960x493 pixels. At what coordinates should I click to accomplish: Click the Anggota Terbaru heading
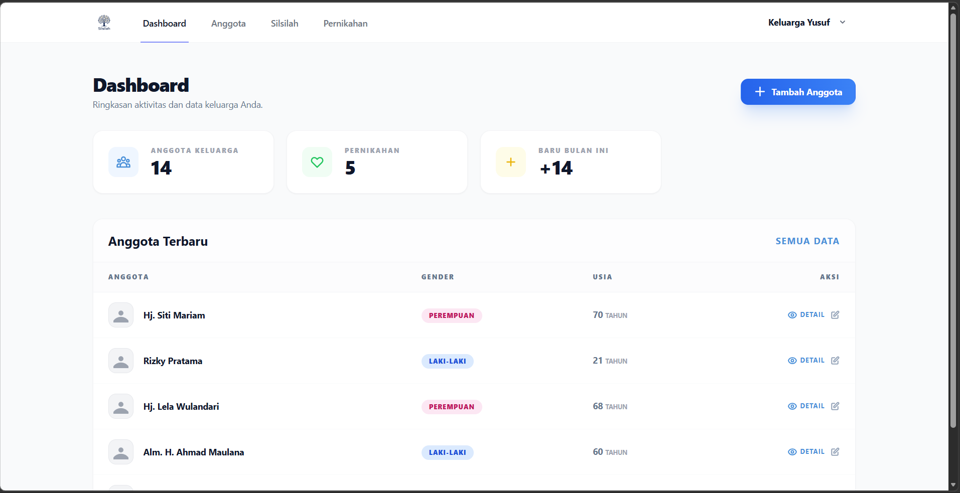click(x=158, y=241)
